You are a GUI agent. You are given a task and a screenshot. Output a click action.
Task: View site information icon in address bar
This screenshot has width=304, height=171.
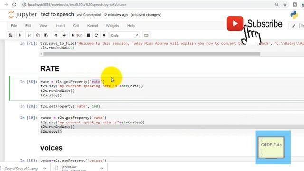tap(24, 4)
